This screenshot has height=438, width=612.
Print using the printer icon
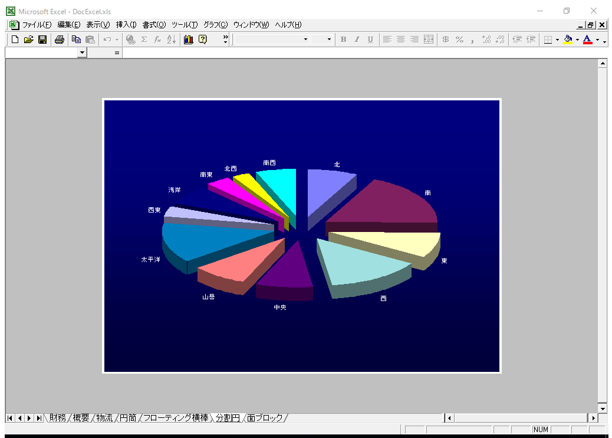60,40
